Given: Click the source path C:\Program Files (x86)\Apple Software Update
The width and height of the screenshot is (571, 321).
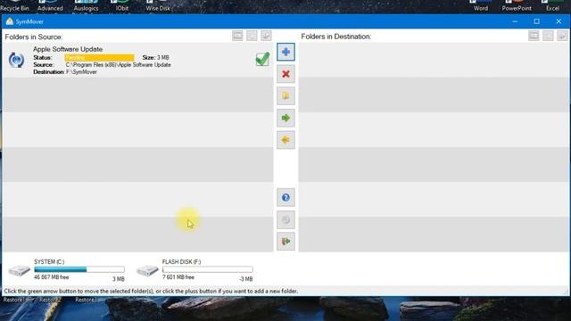Looking at the screenshot, I should click(x=118, y=65).
